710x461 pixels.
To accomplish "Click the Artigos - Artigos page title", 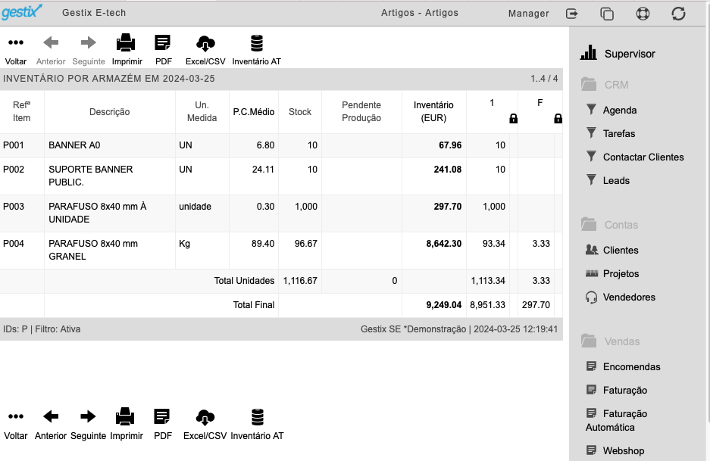I will pos(420,13).
